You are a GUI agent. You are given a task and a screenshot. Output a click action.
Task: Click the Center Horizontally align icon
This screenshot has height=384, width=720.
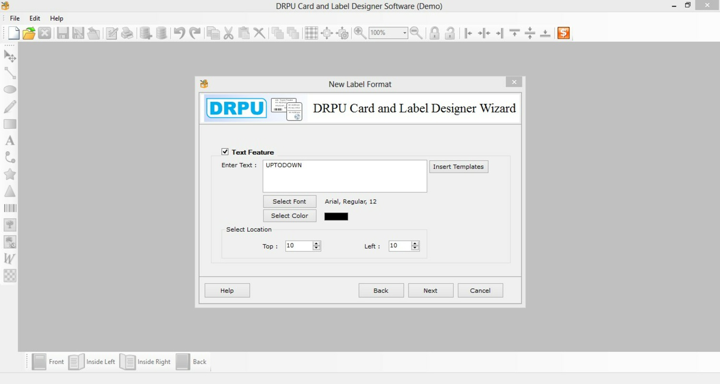click(484, 33)
